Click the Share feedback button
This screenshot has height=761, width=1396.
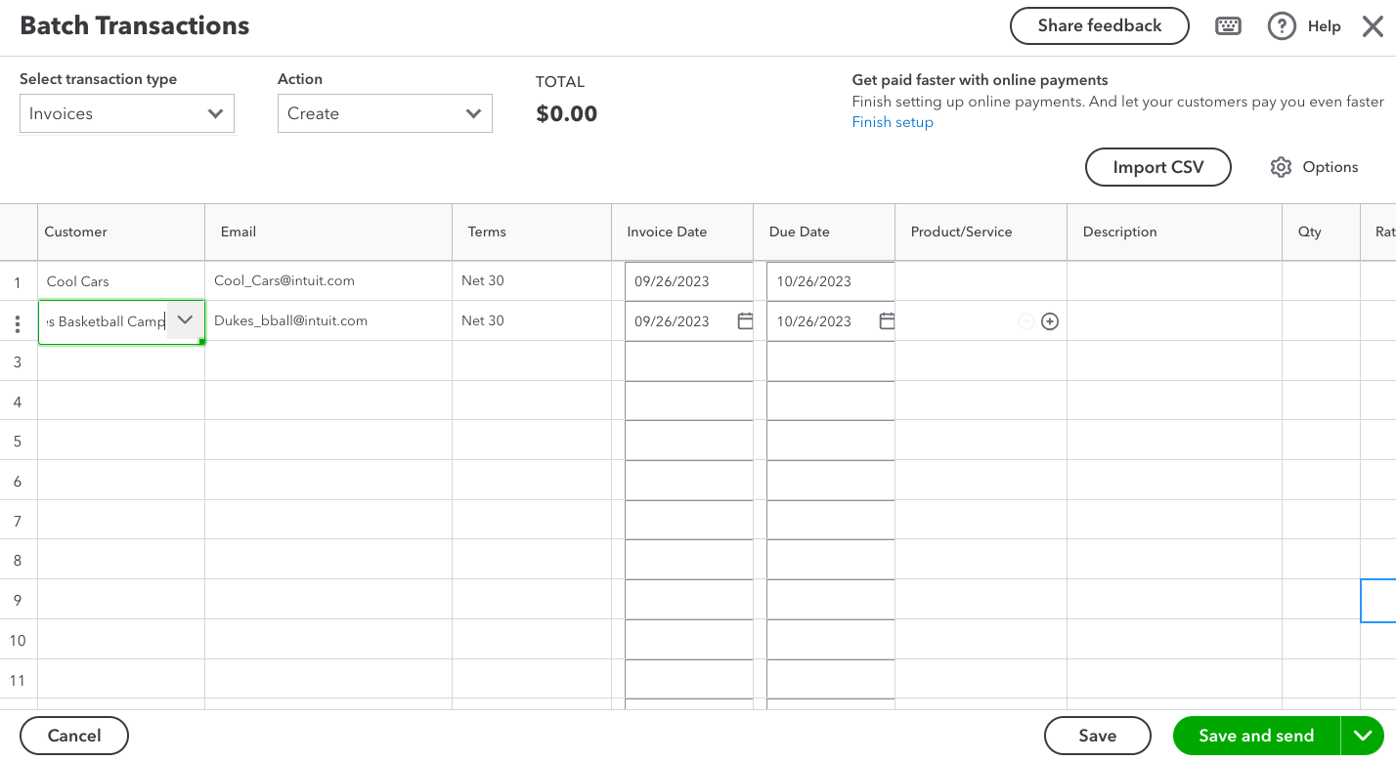point(1099,26)
